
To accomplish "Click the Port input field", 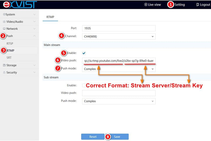I will coord(119,28).
